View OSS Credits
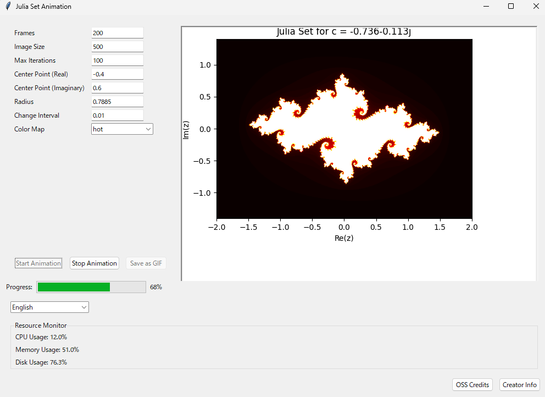This screenshot has height=397, width=545. tap(472, 384)
